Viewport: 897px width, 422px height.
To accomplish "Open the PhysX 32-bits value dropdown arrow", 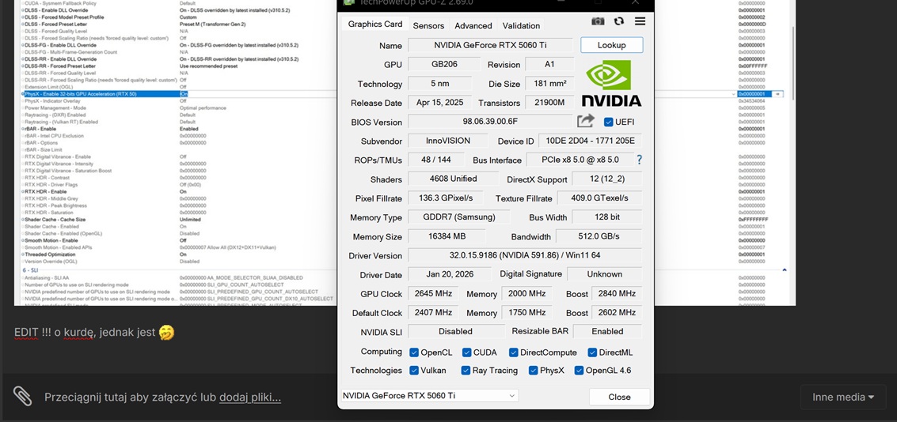I will tap(733, 94).
